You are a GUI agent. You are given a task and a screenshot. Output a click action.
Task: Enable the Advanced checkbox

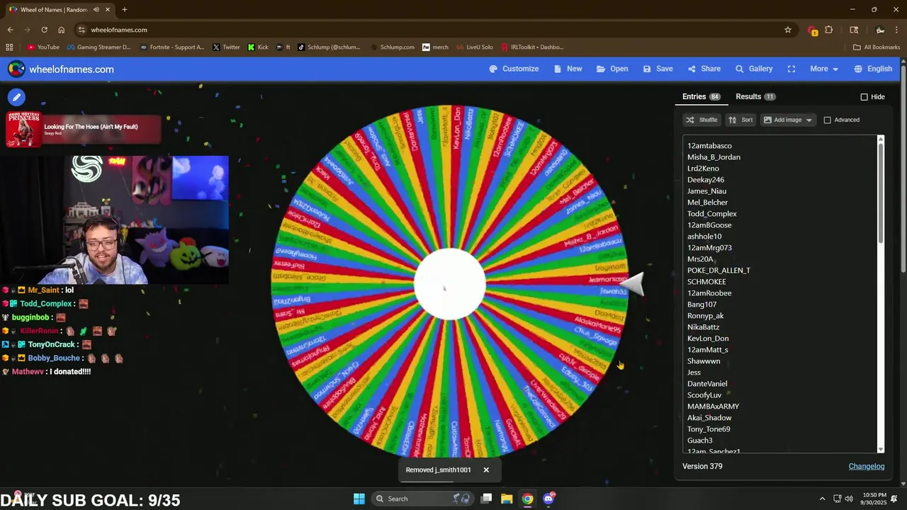[x=827, y=120]
